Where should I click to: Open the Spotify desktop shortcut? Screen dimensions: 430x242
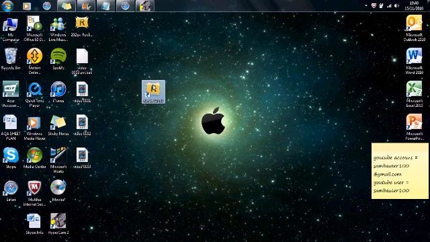tap(58, 59)
